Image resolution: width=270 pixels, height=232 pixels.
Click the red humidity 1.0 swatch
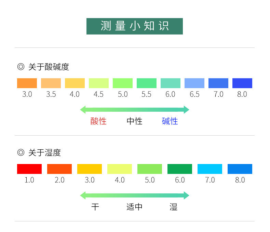click(29, 169)
